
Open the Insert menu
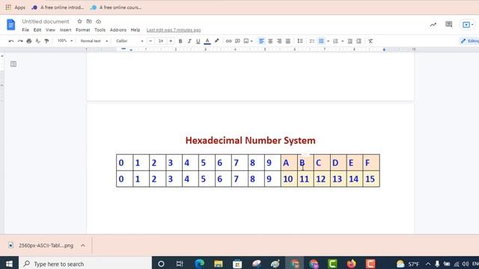(x=65, y=30)
